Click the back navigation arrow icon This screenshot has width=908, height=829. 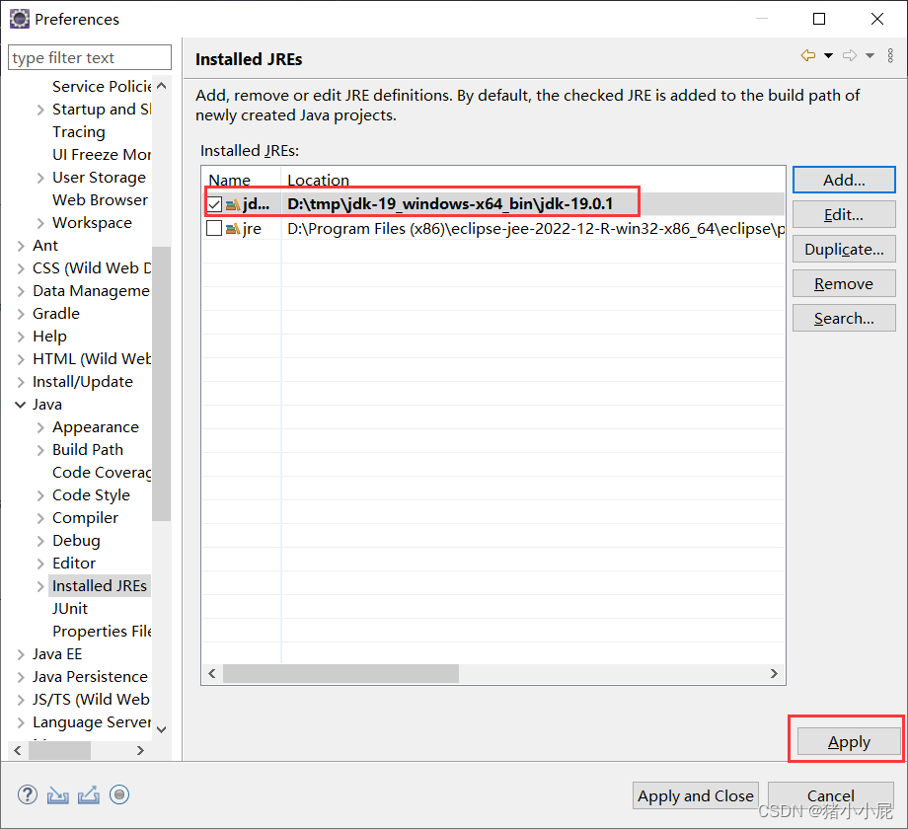tap(807, 55)
